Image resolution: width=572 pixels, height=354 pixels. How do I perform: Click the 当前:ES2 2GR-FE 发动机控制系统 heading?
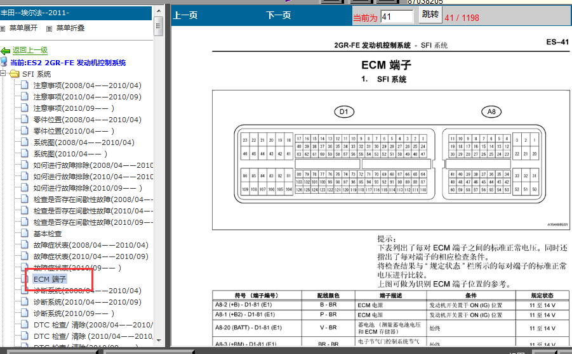pos(68,63)
